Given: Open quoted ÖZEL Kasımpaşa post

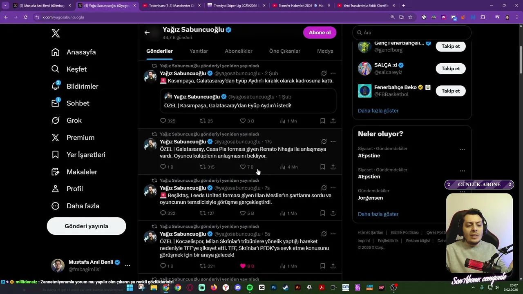Looking at the screenshot, I should click(x=248, y=101).
